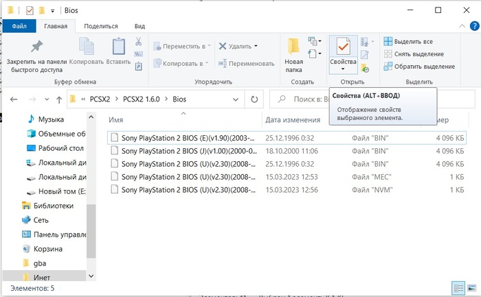Click Pin to Quick Access pushpin icon
Viewport: 481px width, 297px height.
tap(36, 46)
